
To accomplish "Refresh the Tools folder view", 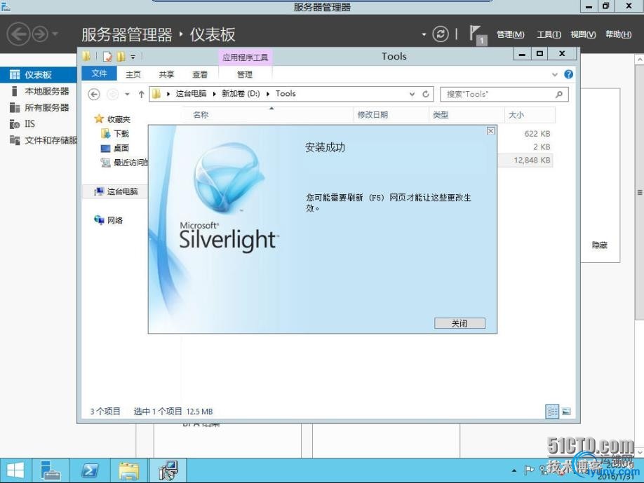I will click(x=426, y=94).
